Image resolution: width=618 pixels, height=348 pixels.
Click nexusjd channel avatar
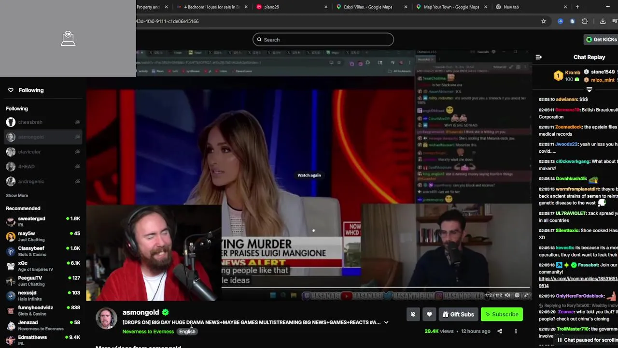click(11, 296)
